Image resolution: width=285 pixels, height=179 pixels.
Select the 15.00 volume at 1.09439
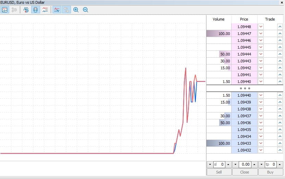point(219,102)
